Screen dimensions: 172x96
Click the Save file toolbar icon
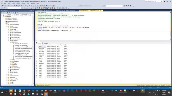tap(17, 6)
